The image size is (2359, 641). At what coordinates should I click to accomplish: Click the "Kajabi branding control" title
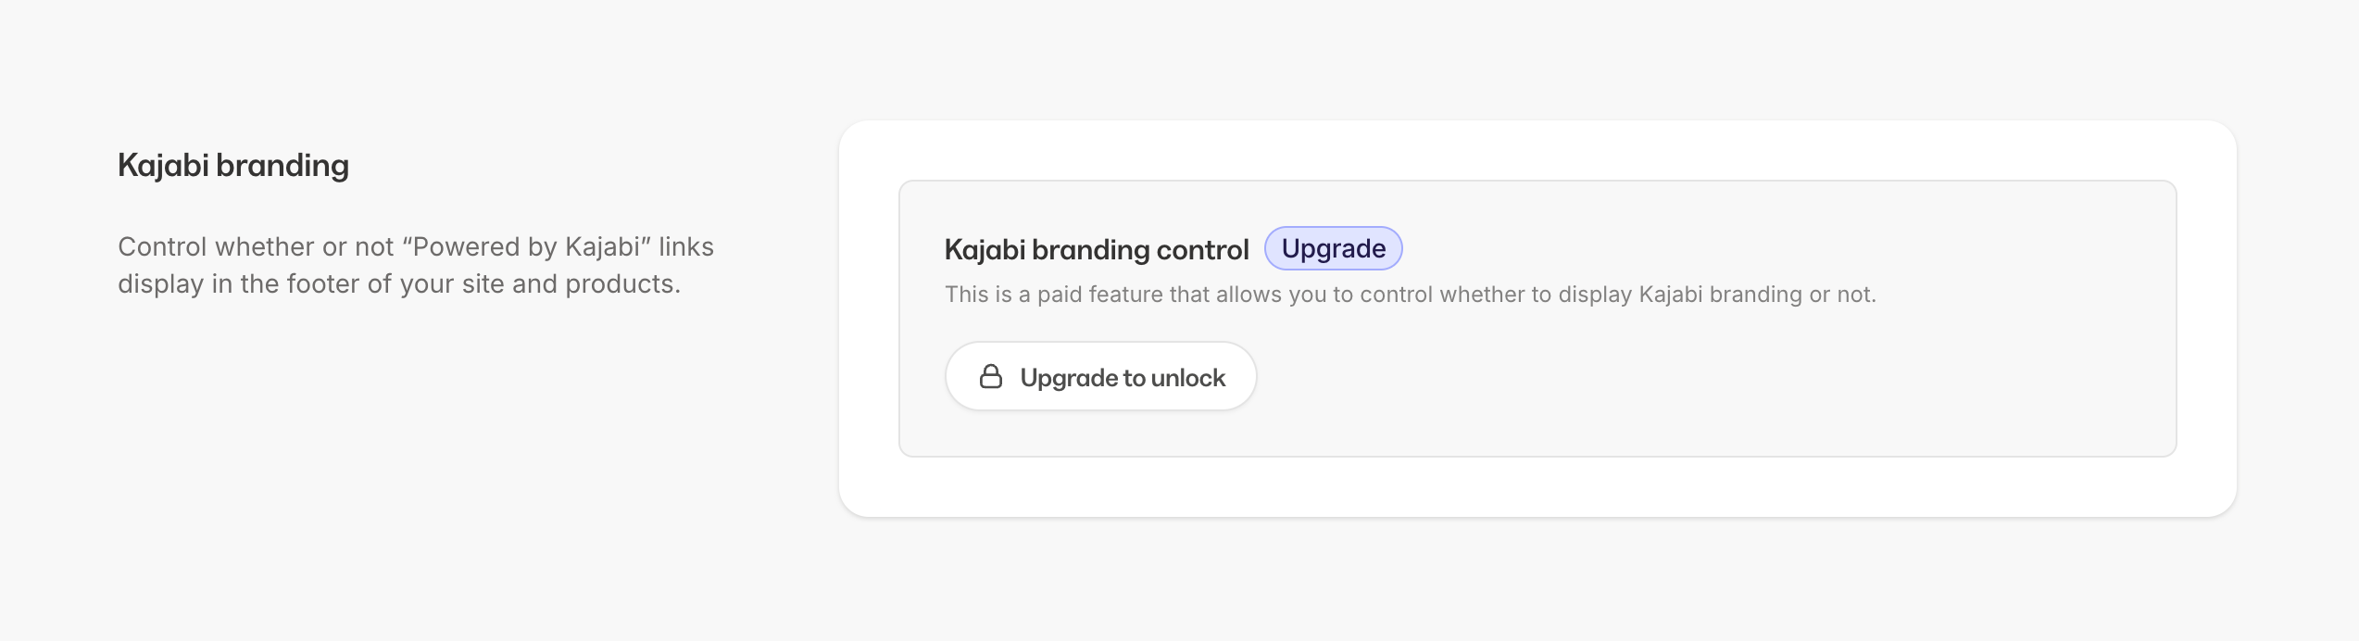(x=1097, y=249)
